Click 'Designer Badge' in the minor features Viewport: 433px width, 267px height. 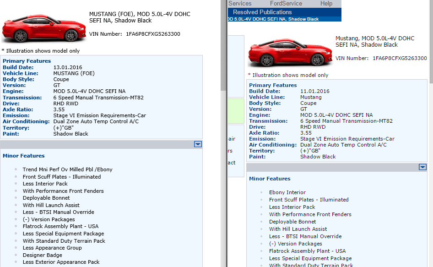(43, 255)
